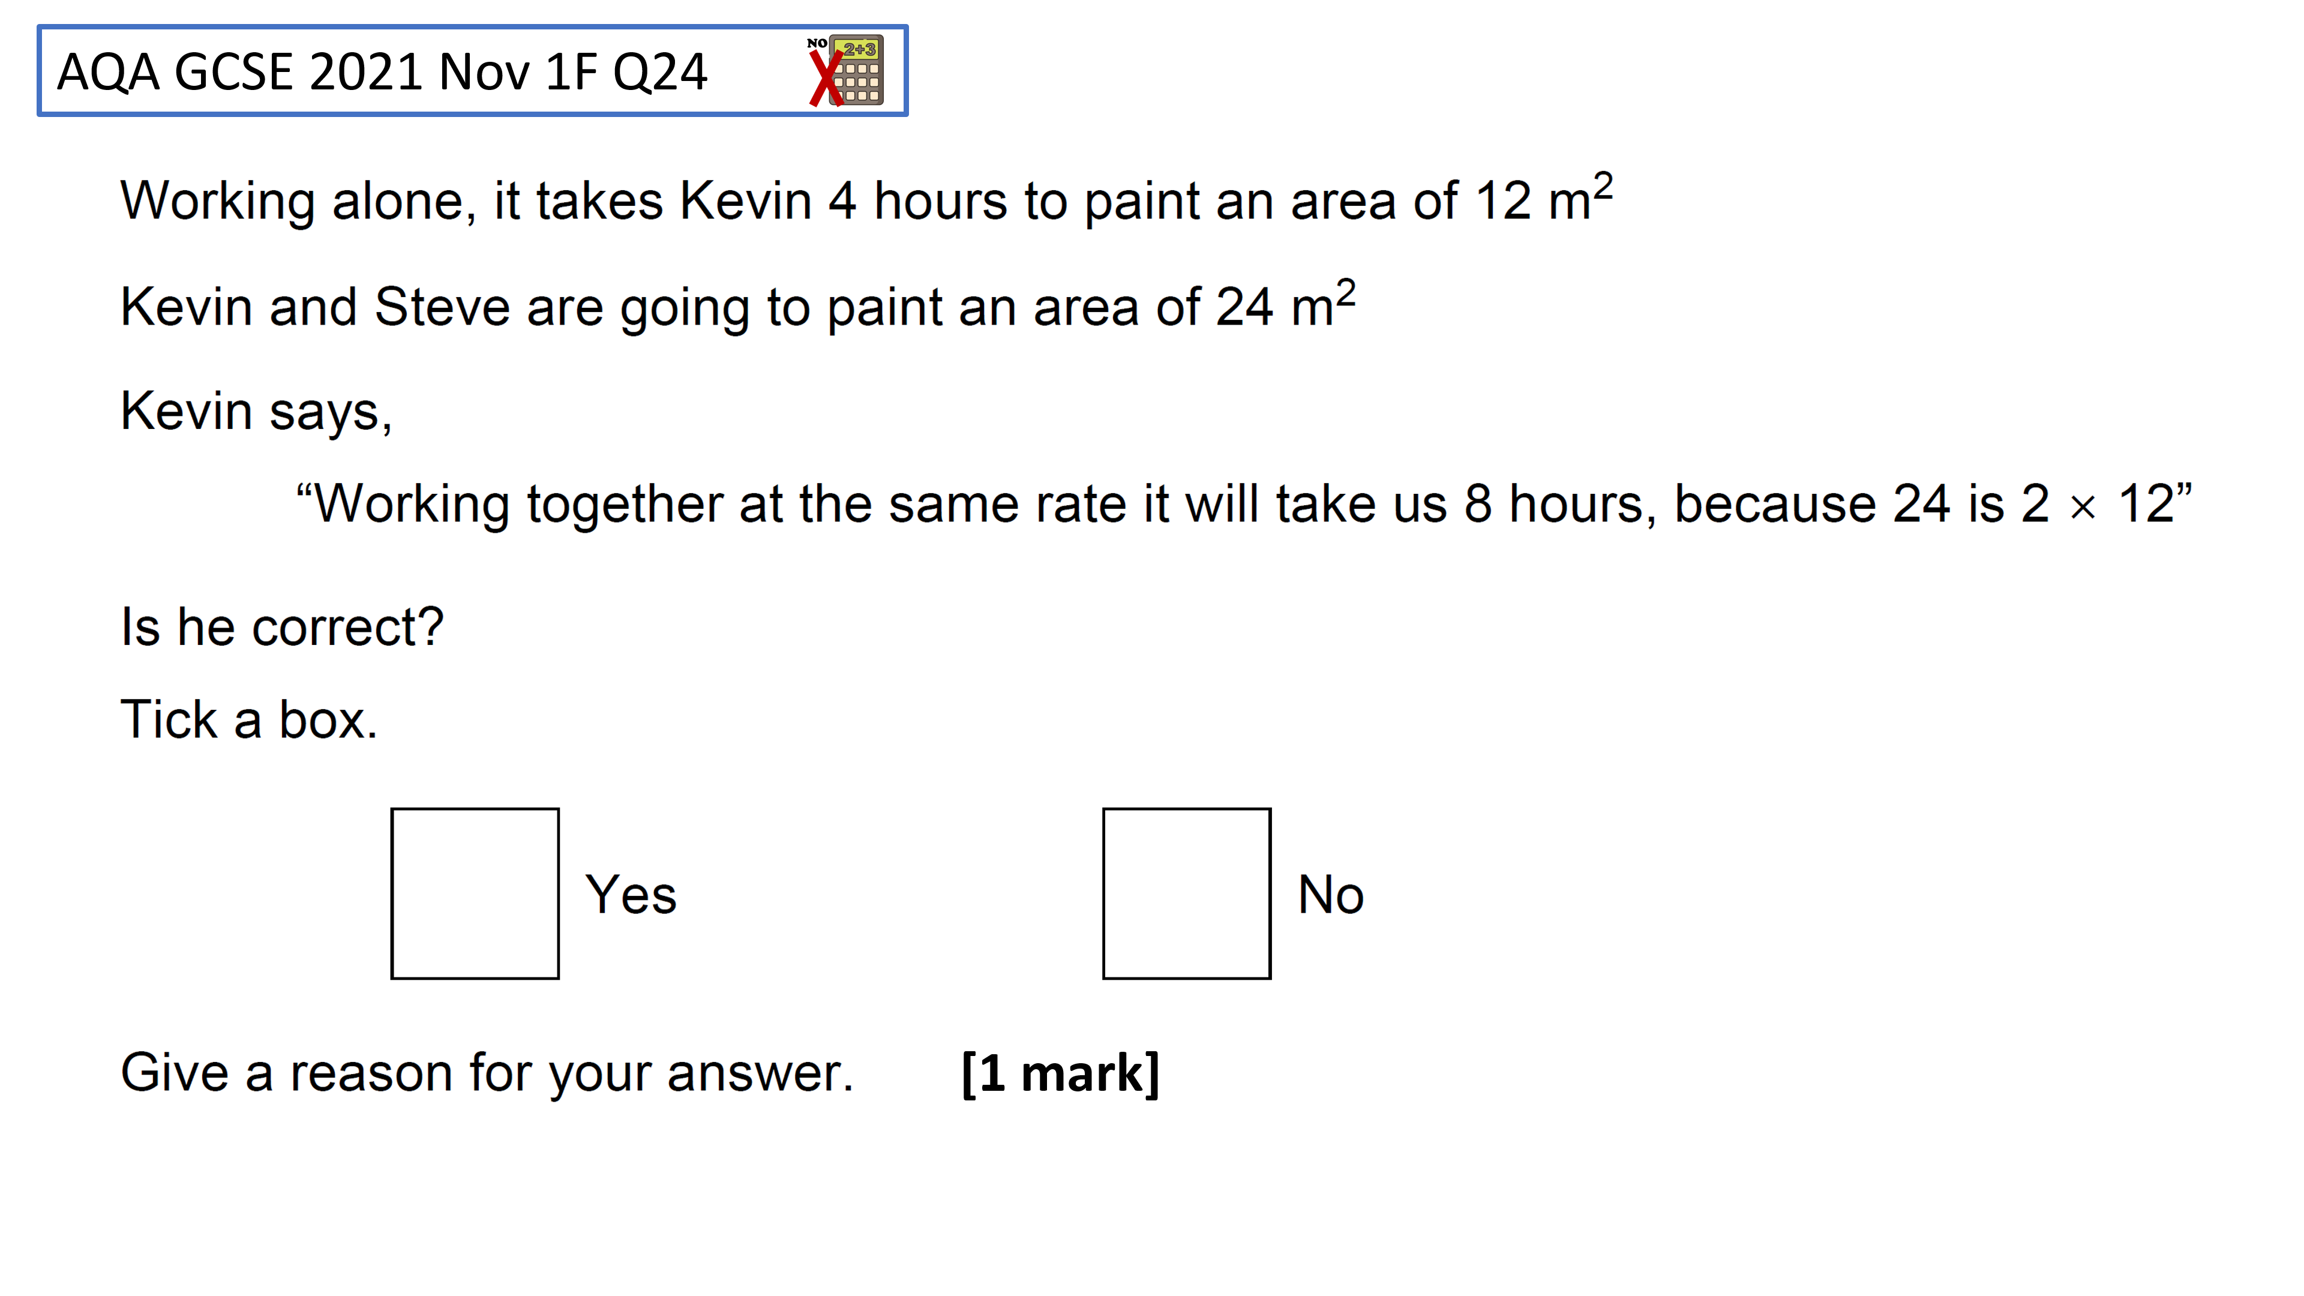Viewport: 2304px width, 1296px height.
Task: Tick the No box
Action: point(1187,893)
